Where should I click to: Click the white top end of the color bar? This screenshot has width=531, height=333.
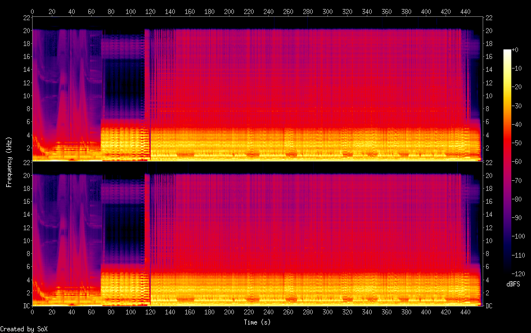point(507,52)
